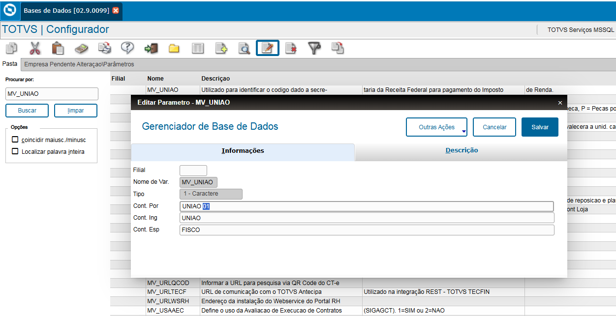Click the pencil edit record icon
The width and height of the screenshot is (616, 316).
pyautogui.click(x=268, y=48)
